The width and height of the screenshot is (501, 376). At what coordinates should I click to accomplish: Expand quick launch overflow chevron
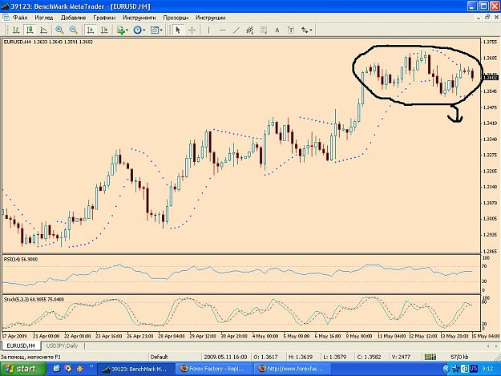click(91, 366)
